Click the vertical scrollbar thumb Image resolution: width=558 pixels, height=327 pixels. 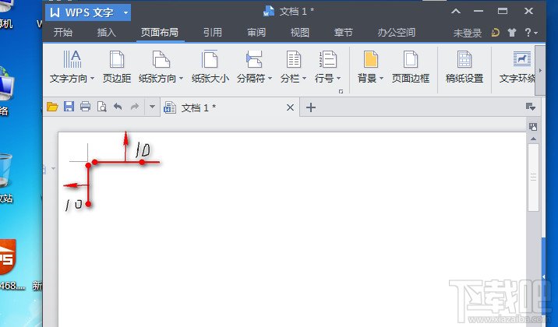[533, 177]
